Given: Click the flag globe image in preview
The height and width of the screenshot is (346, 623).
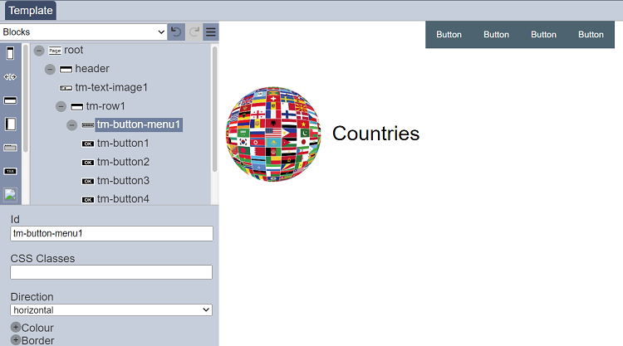Looking at the screenshot, I should [273, 134].
